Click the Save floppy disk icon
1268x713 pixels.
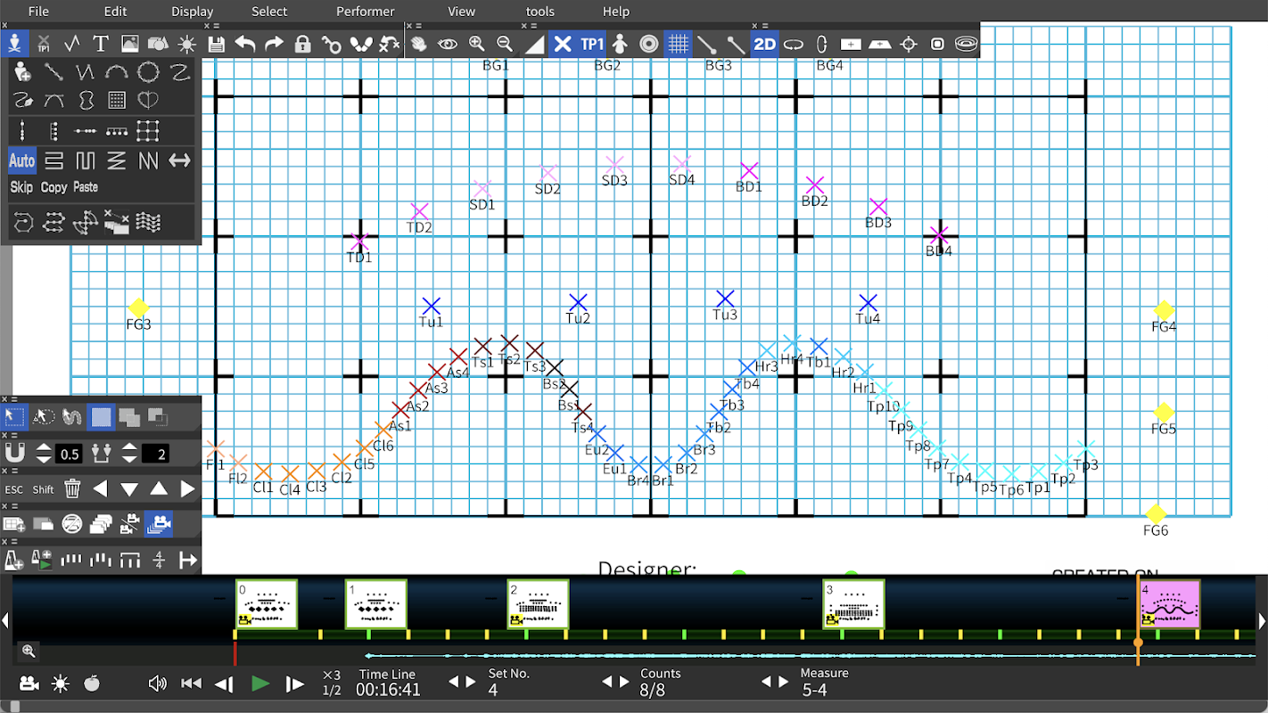[x=216, y=44]
